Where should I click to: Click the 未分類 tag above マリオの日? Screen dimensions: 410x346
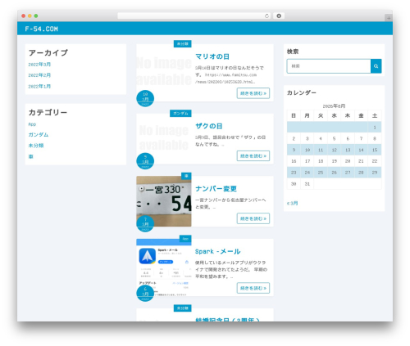tap(183, 44)
